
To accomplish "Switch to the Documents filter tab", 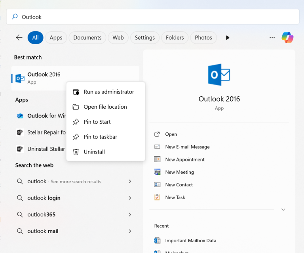I will point(87,38).
